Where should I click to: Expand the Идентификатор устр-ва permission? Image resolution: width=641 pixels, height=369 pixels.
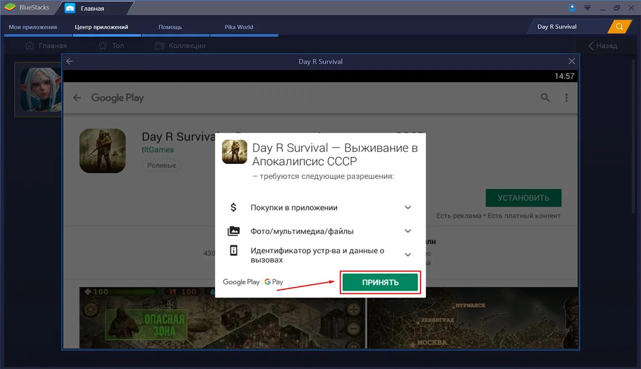[x=408, y=255]
